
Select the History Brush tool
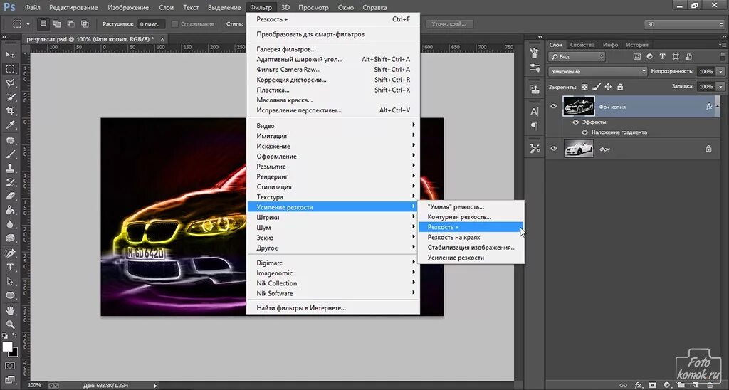[x=10, y=181]
